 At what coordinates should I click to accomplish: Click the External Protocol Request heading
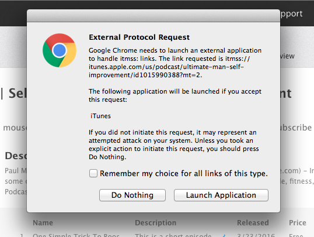pyautogui.click(x=139, y=37)
